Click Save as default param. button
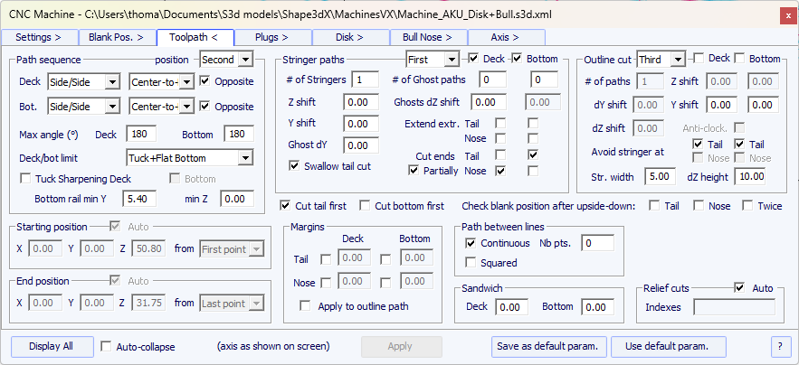The width and height of the screenshot is (799, 365). [549, 346]
